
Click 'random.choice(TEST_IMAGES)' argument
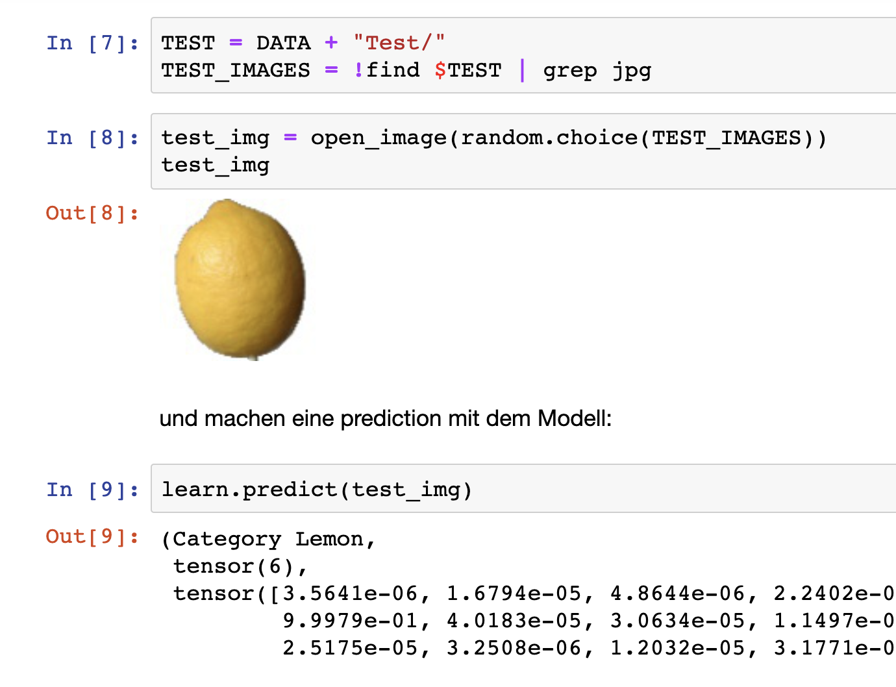coord(637,138)
